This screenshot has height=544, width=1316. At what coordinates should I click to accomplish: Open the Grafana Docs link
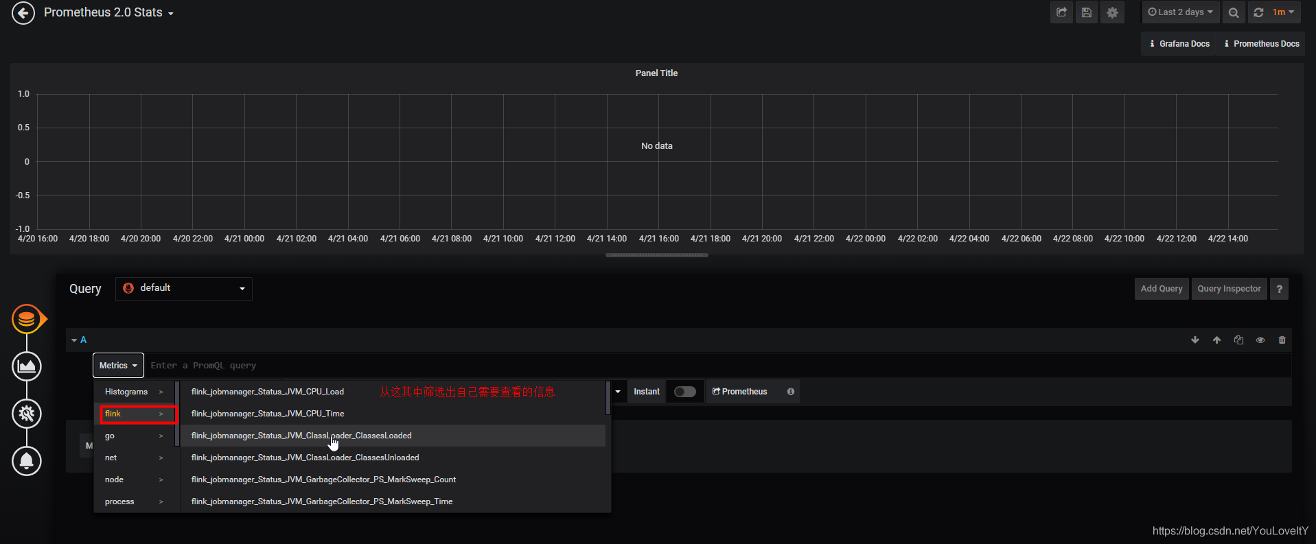pyautogui.click(x=1179, y=44)
